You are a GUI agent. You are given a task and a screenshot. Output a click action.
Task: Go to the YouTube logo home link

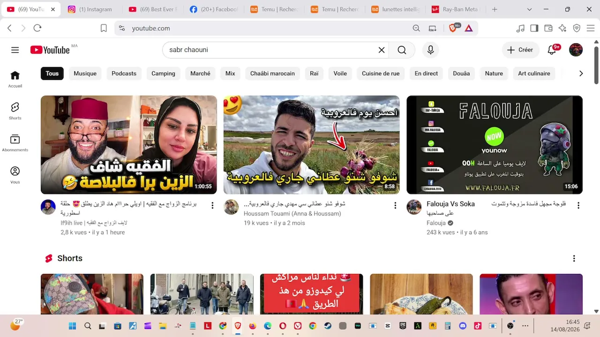50,50
